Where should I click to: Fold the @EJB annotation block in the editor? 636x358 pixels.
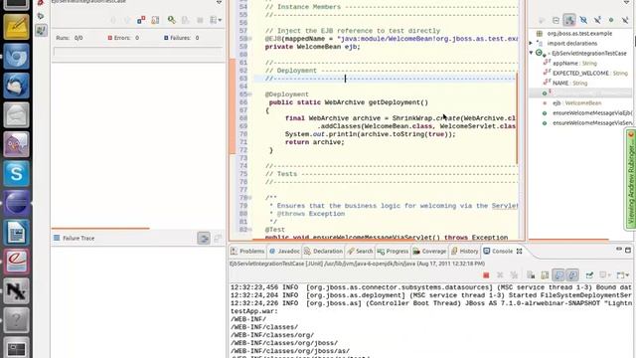(x=249, y=39)
